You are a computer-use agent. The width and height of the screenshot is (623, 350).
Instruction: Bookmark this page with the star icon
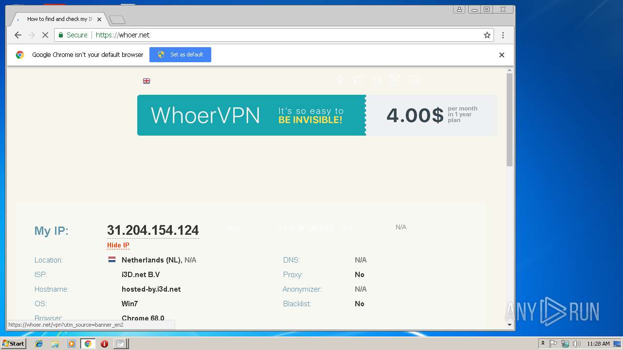pos(487,35)
